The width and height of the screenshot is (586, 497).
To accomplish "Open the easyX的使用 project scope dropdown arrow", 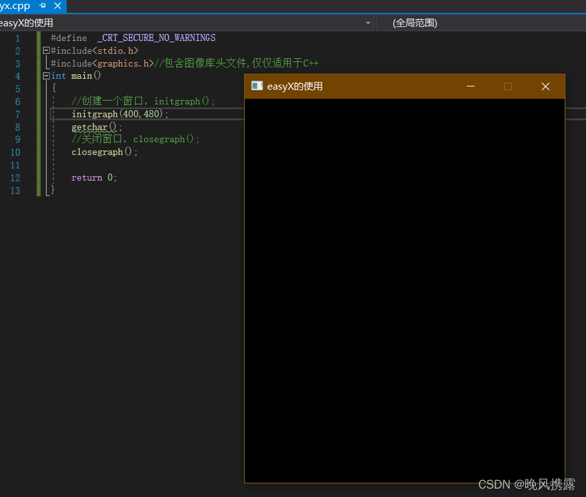I will (x=368, y=23).
